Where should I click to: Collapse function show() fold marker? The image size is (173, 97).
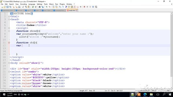pos(9,31)
